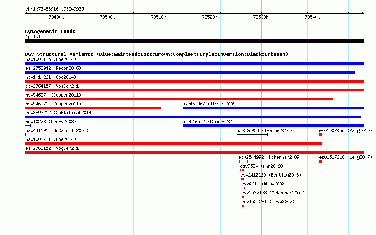Click the 73540k ruler tick label
The height and width of the screenshot is (235, 376).
pos(312,17)
